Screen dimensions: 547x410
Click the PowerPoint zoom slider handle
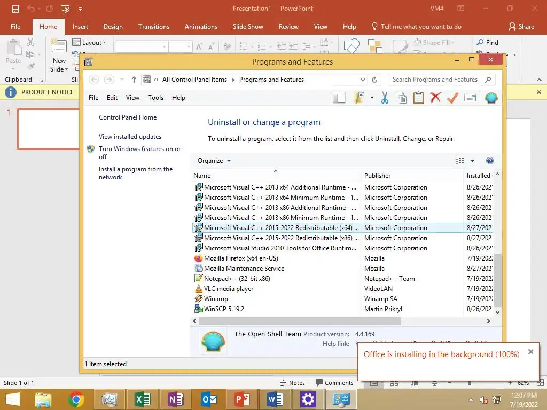[x=469, y=383]
